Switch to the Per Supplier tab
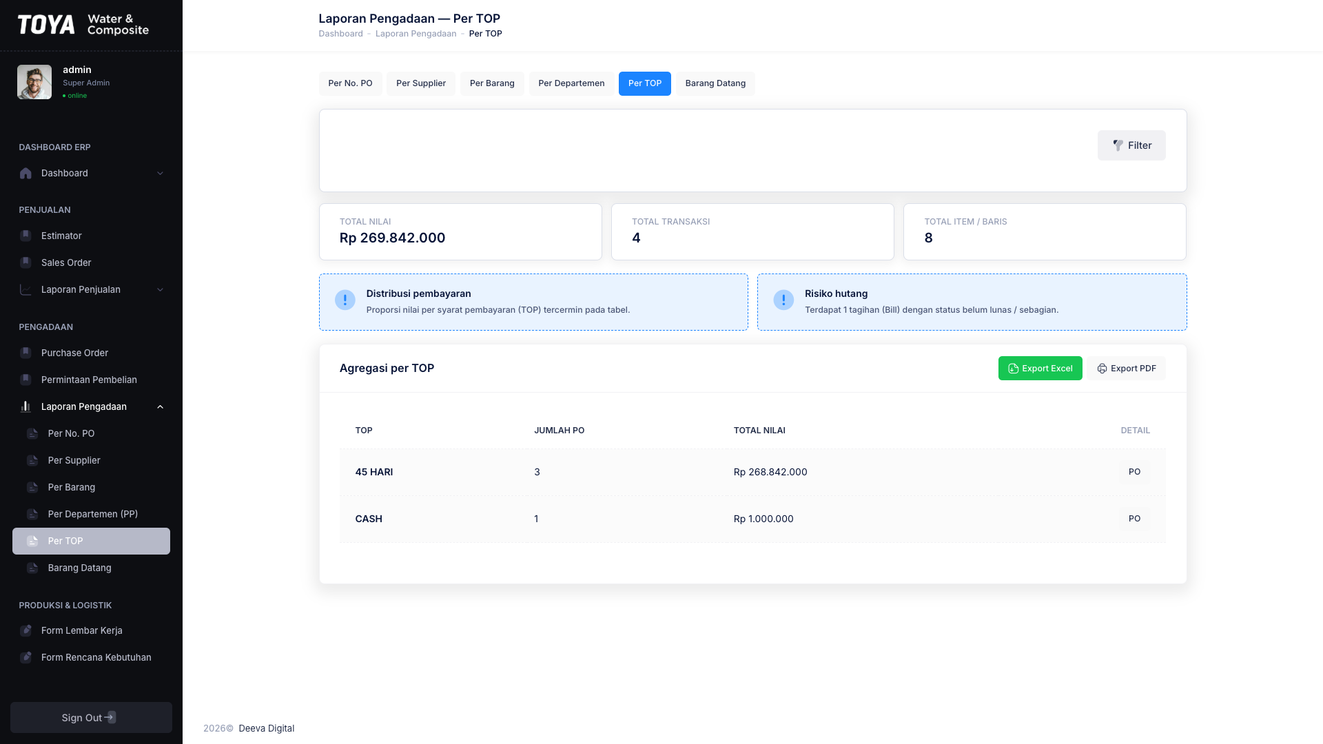This screenshot has width=1323, height=744. tap(421, 83)
